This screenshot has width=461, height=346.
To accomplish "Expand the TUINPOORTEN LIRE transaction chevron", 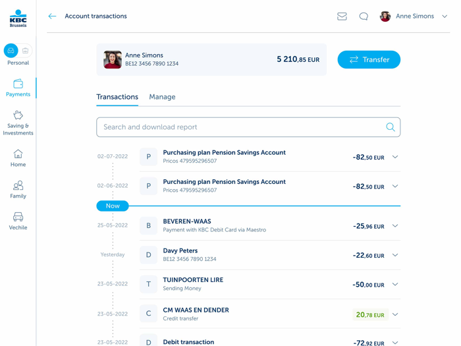I will [395, 284].
